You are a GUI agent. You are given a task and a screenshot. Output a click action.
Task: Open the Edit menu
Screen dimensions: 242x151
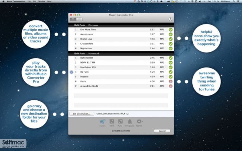click(34, 1)
